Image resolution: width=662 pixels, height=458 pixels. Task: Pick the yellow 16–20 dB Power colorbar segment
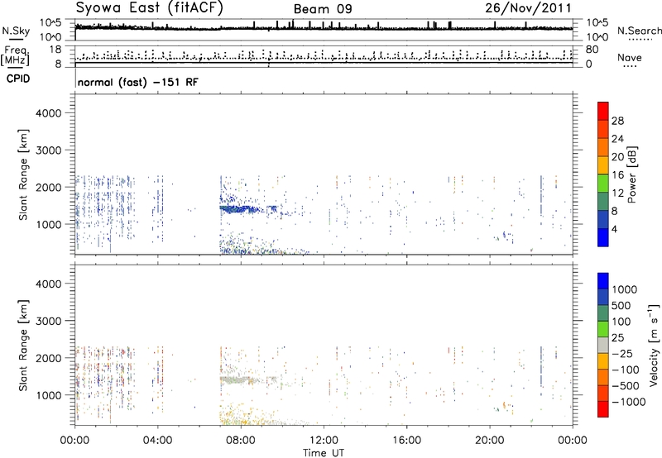(x=603, y=165)
